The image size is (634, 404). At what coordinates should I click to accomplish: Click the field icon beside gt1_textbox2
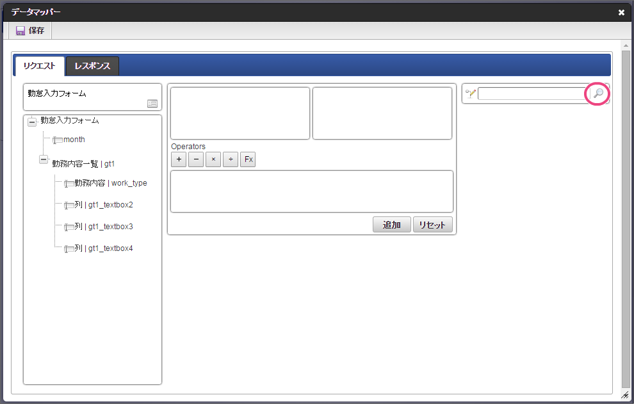[x=69, y=206]
